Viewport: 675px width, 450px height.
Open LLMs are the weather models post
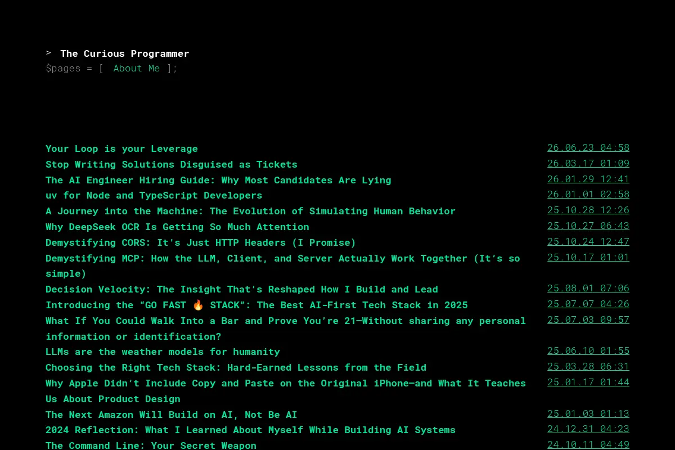[x=163, y=352]
